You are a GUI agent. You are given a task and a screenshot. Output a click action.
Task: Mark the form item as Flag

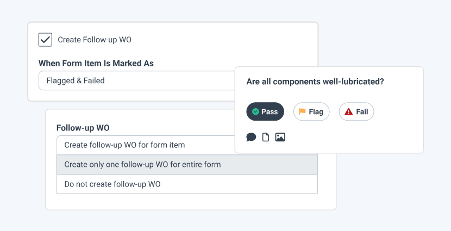click(311, 112)
